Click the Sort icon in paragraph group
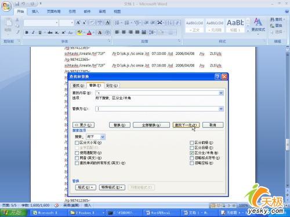 [x=169, y=23]
